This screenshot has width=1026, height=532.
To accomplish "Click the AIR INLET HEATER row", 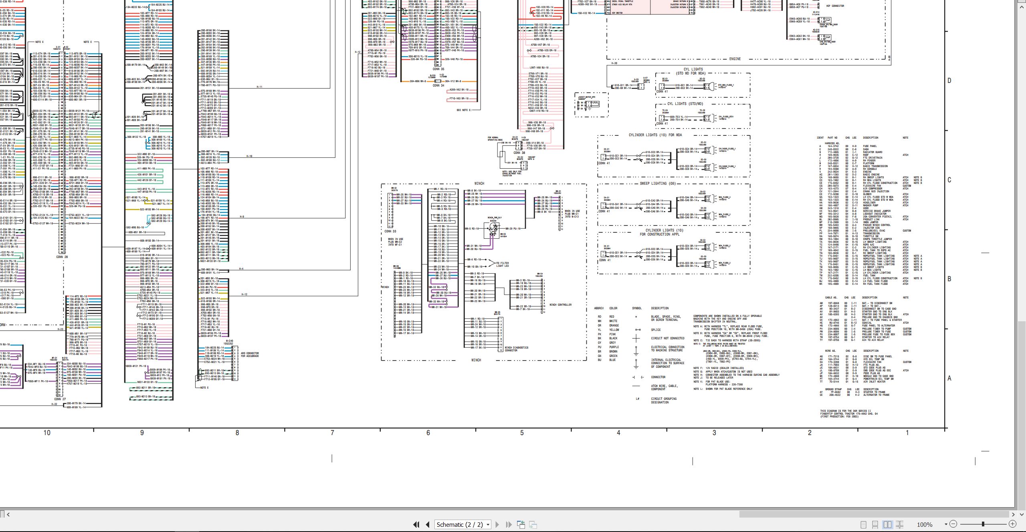I will 852,382.
